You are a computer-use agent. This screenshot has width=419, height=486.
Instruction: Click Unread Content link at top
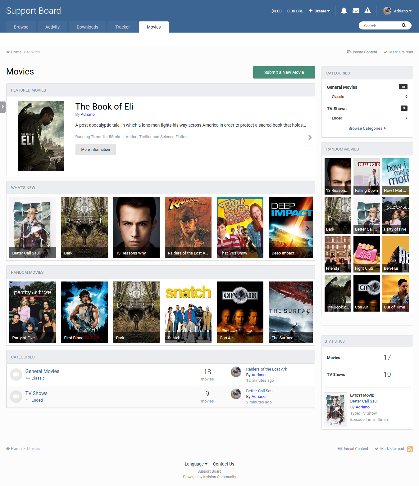[x=362, y=52]
